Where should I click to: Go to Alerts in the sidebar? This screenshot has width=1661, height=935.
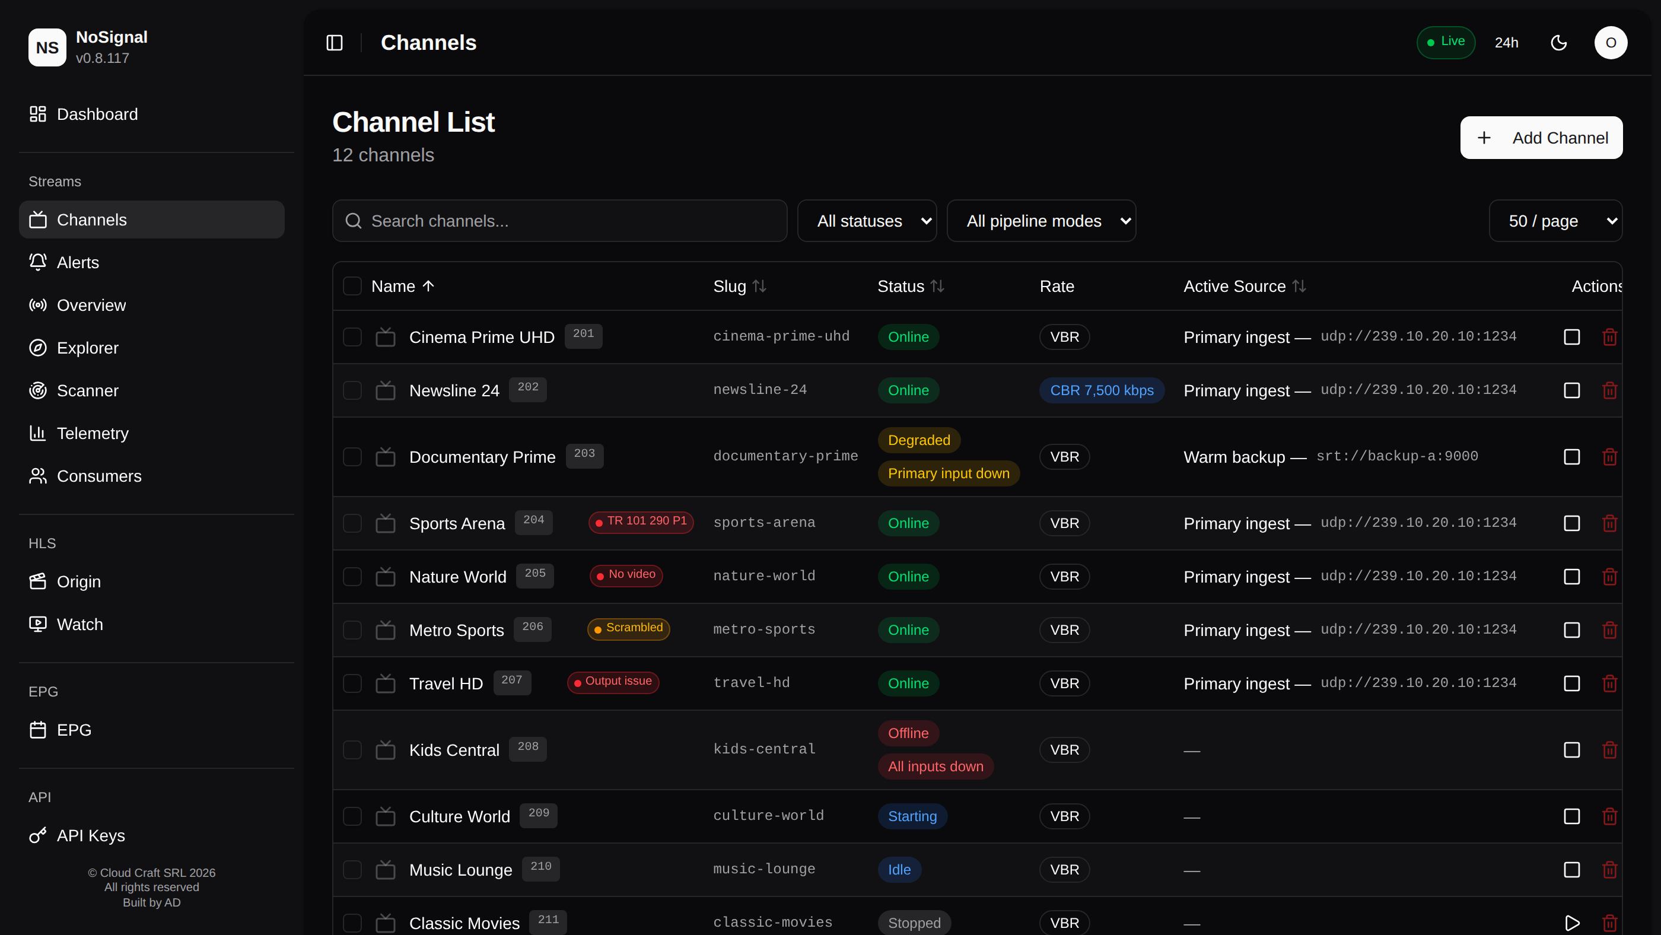click(x=151, y=262)
